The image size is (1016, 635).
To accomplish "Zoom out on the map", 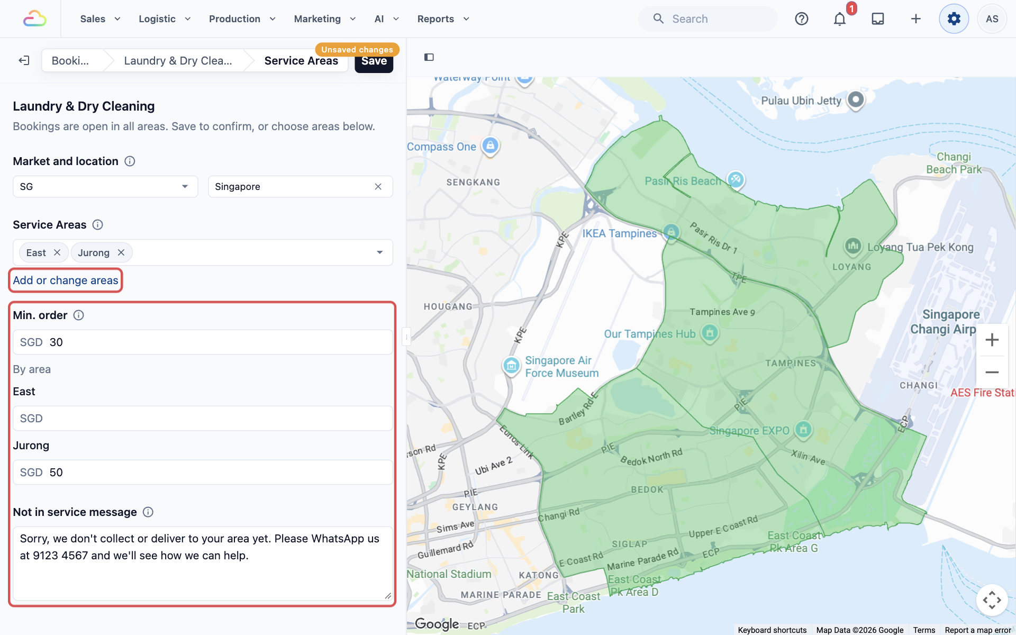I will 992,372.
